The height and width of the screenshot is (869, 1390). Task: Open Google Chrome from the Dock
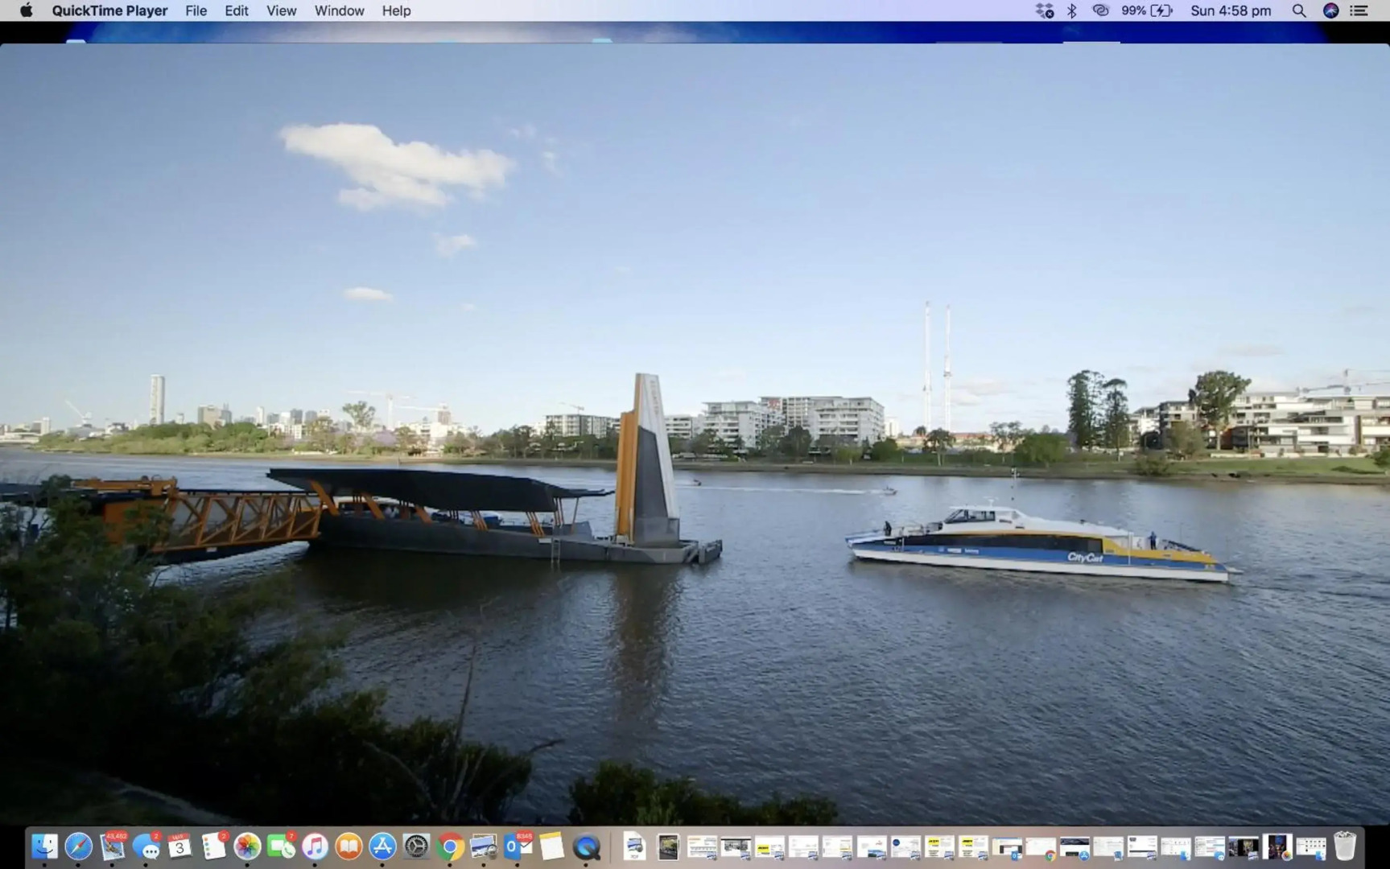click(450, 846)
